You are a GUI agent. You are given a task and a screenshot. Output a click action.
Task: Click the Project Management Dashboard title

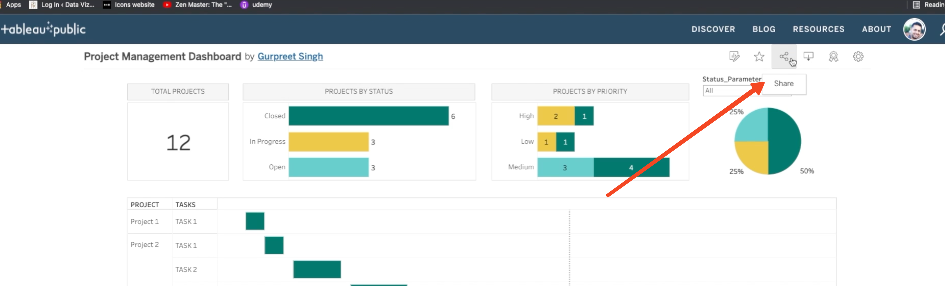click(x=162, y=56)
